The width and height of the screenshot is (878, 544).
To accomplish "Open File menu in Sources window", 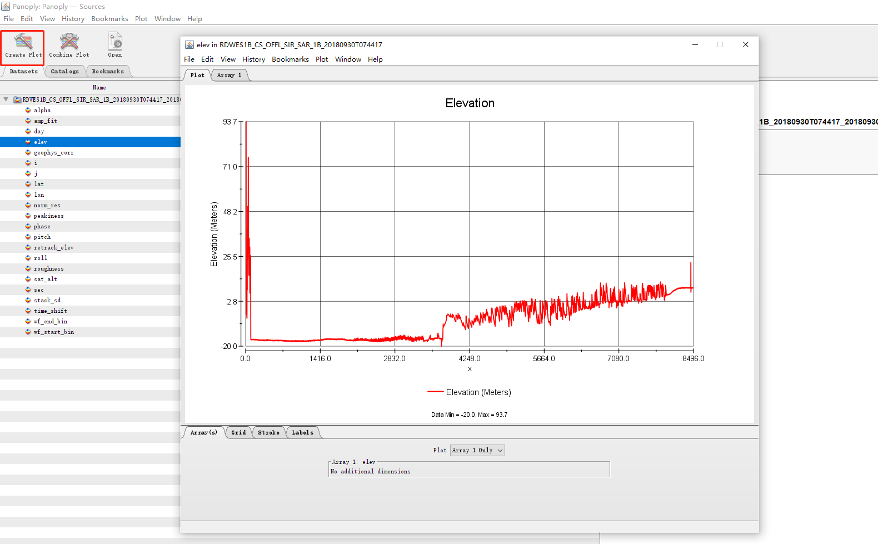I will click(8, 18).
